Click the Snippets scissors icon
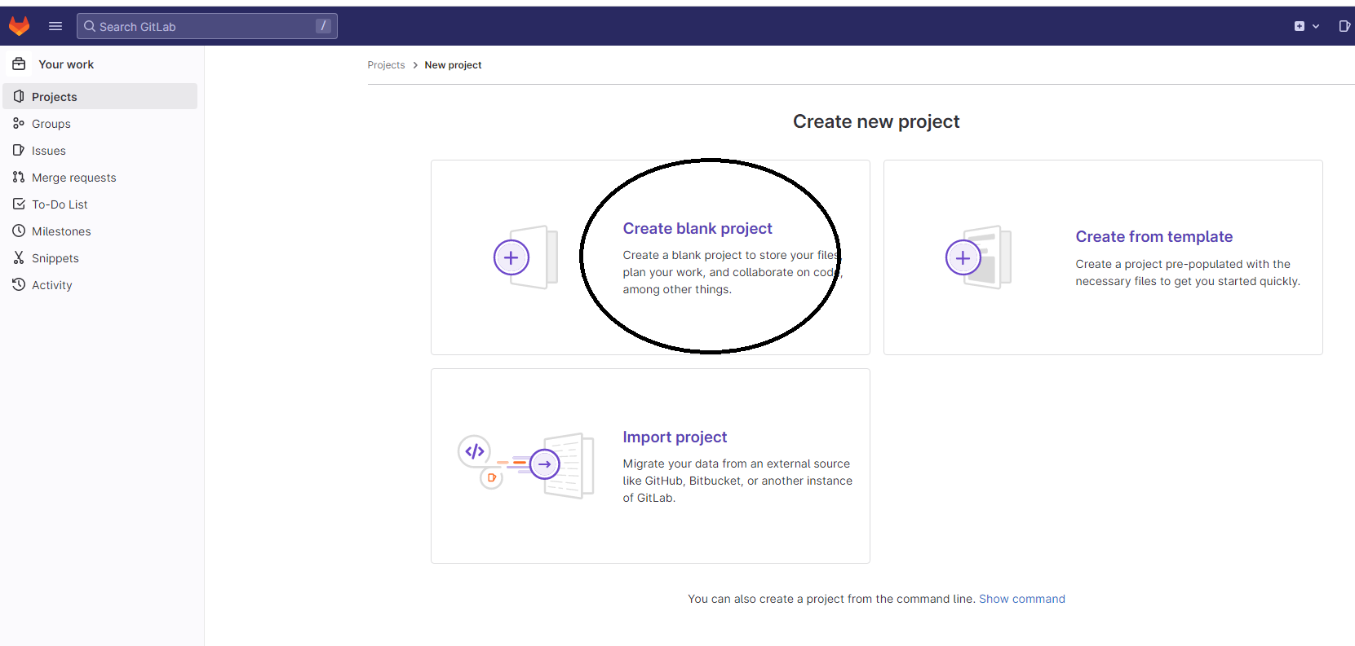This screenshot has height=646, width=1355. [19, 257]
